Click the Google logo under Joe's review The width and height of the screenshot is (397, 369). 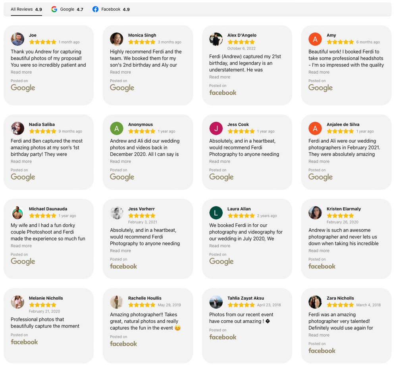click(x=23, y=88)
